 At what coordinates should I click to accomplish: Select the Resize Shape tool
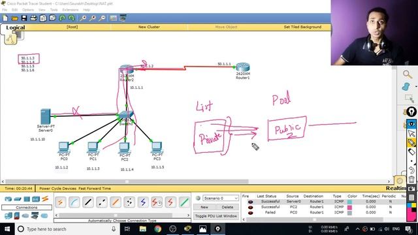(x=409, y=99)
